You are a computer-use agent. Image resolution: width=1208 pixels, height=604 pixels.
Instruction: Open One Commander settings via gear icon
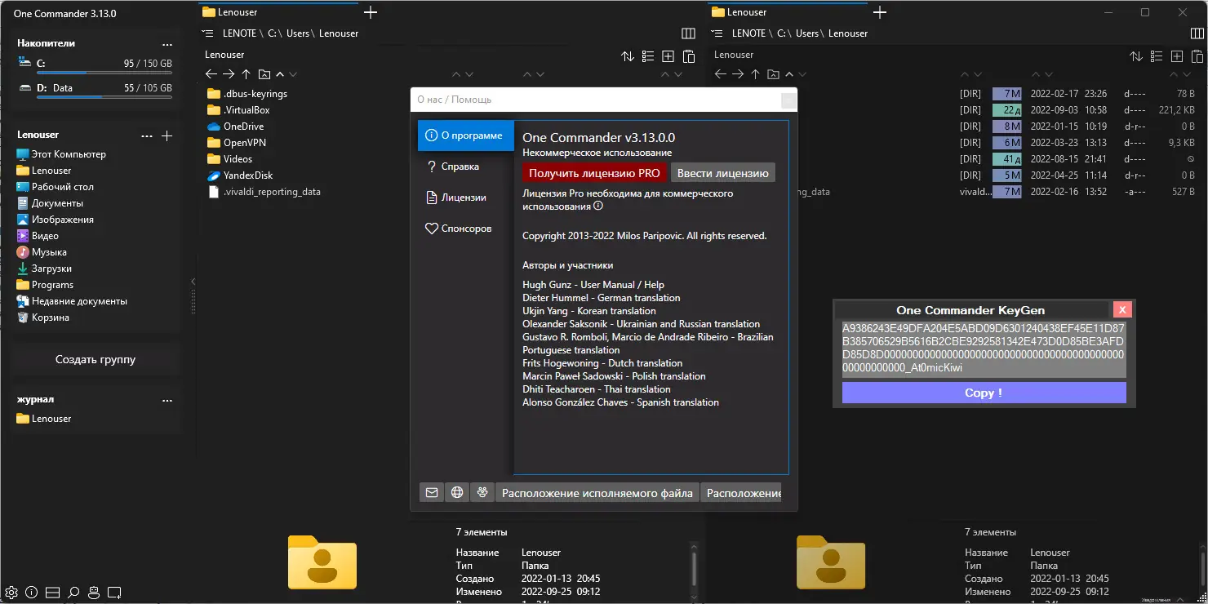point(11,592)
